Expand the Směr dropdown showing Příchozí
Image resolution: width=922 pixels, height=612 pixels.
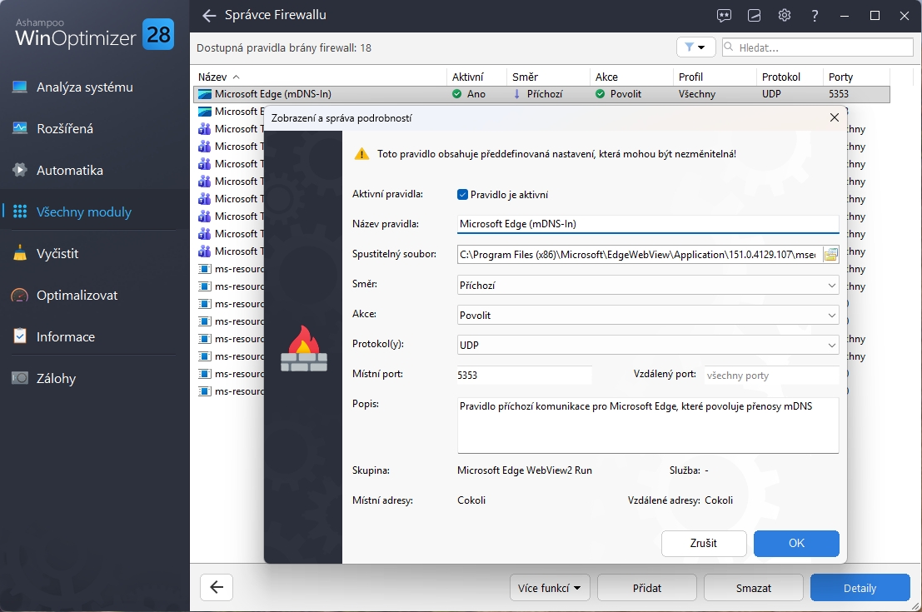648,285
